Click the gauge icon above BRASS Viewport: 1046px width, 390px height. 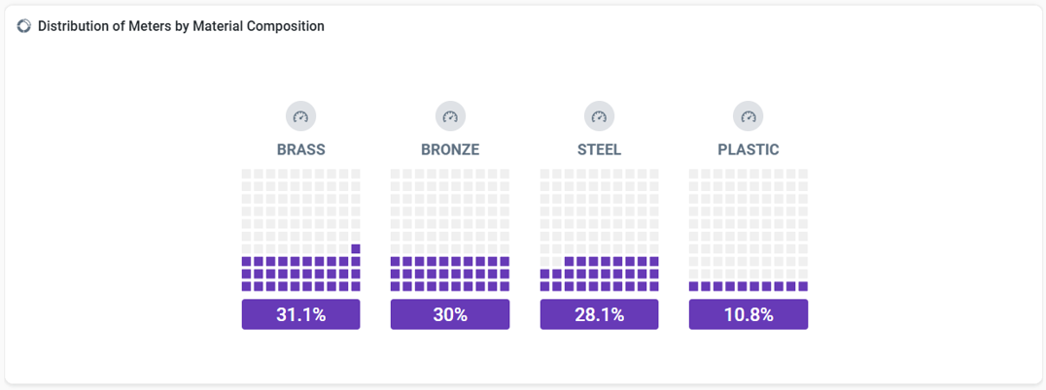(300, 117)
